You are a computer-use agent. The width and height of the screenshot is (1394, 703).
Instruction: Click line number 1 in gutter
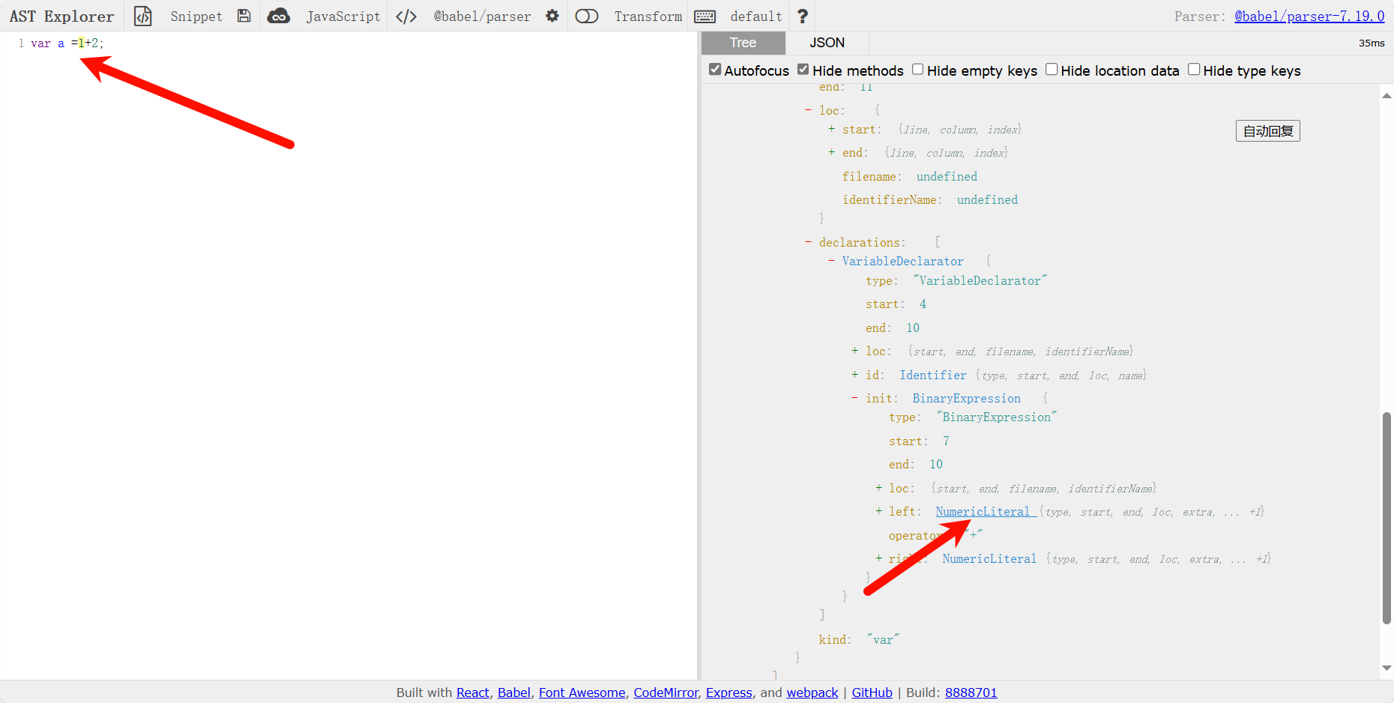(x=21, y=43)
